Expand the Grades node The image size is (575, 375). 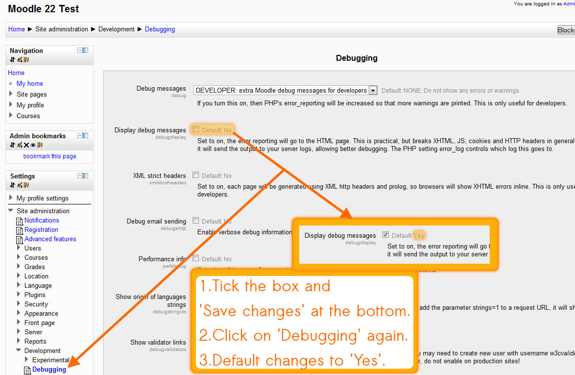pos(19,266)
